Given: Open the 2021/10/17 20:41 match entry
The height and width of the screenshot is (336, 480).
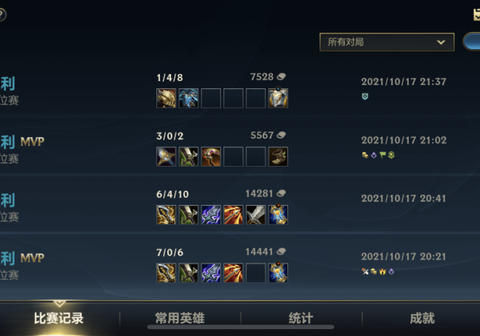Looking at the screenshot, I should [240, 205].
